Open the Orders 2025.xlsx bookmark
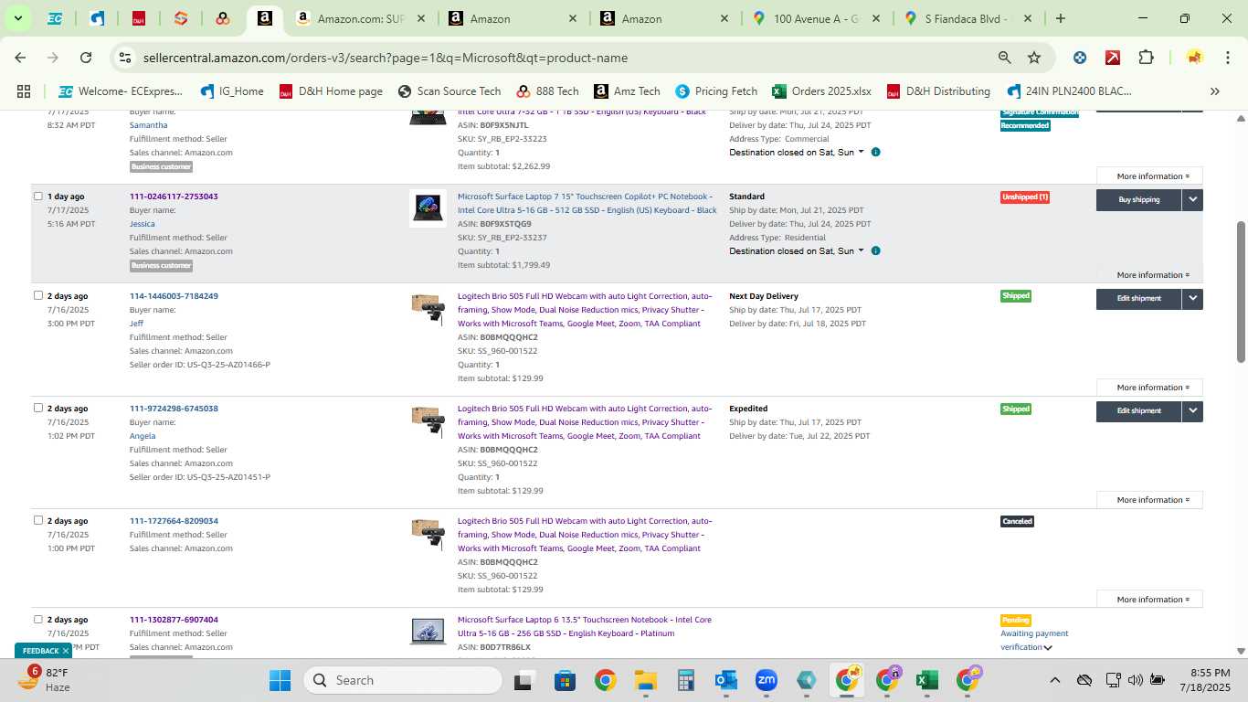Screen dimensions: 1248x702 click(821, 91)
